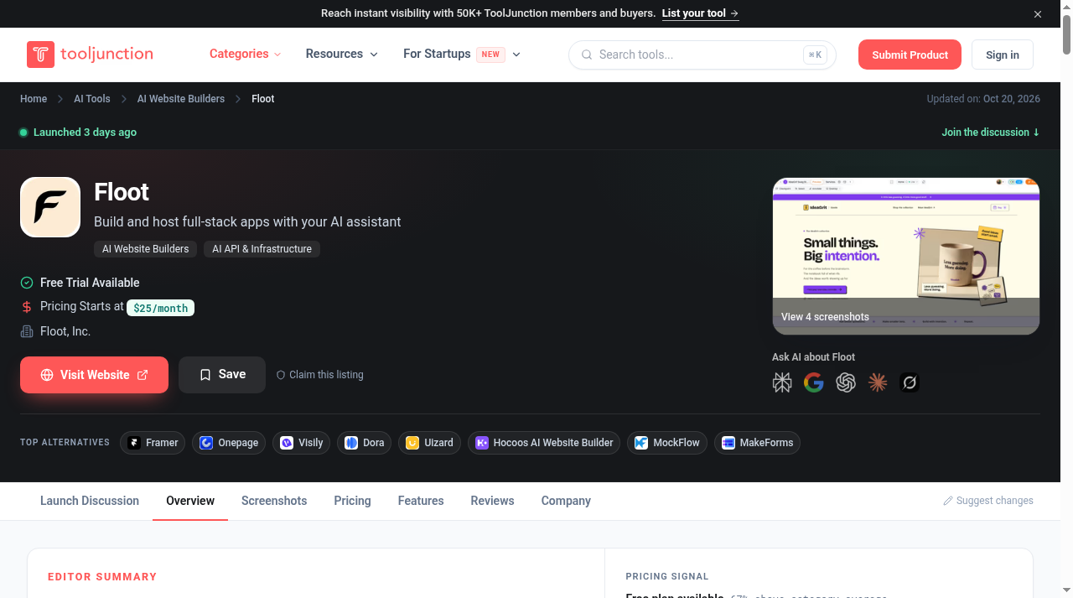Click Claim this listing link
The width and height of the screenshot is (1073, 598).
coord(319,375)
